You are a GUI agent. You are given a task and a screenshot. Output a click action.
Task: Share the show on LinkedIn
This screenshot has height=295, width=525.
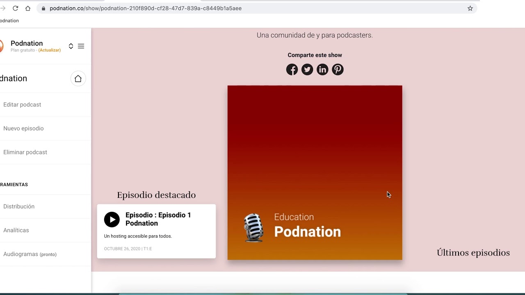click(322, 70)
